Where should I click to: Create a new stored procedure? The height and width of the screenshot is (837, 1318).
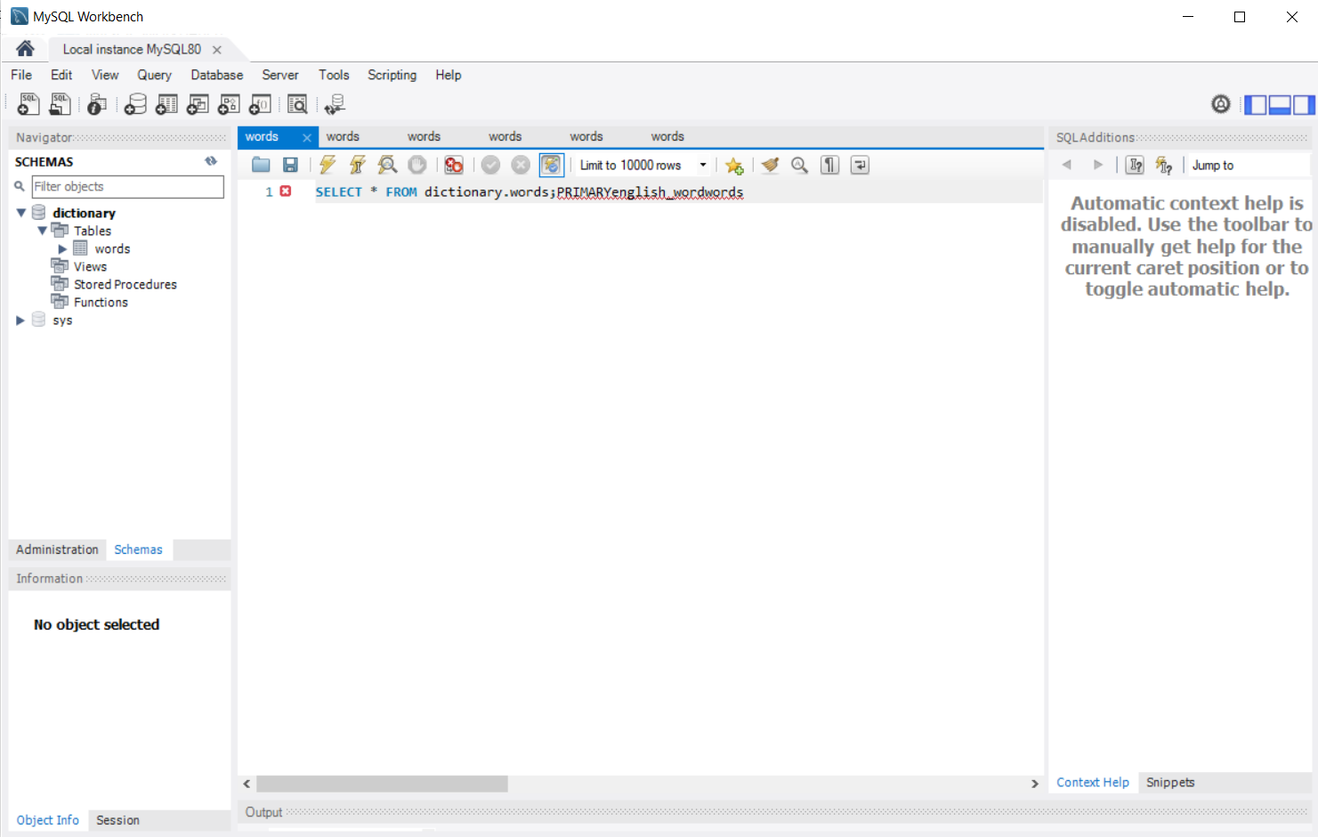[x=229, y=104]
